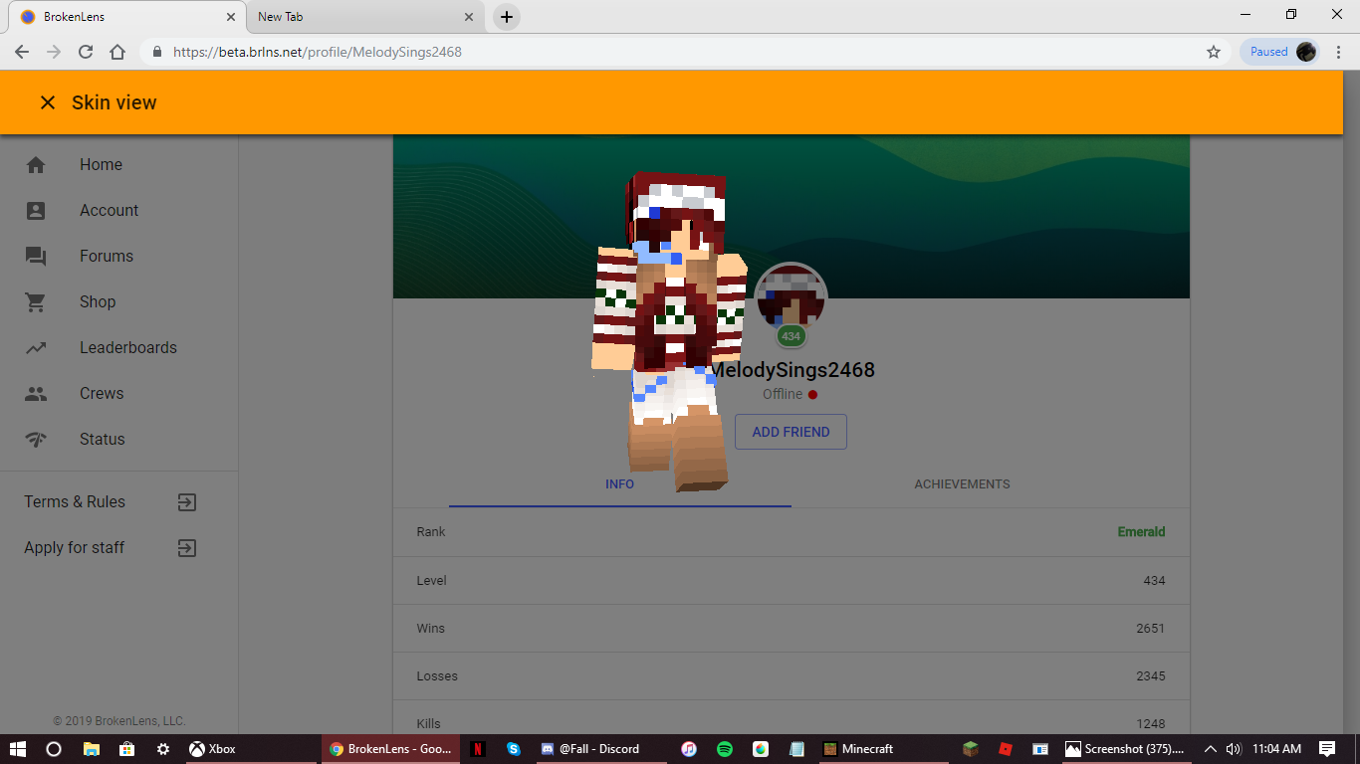Click the MelodySings2468 username heading

tap(792, 370)
